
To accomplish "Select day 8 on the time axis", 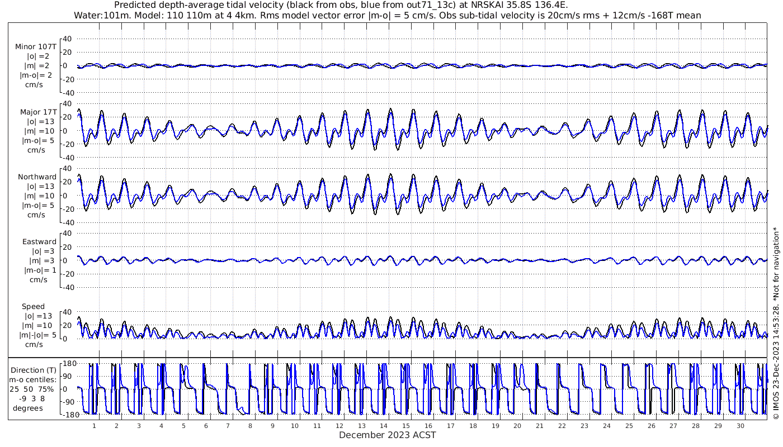I will (x=250, y=426).
